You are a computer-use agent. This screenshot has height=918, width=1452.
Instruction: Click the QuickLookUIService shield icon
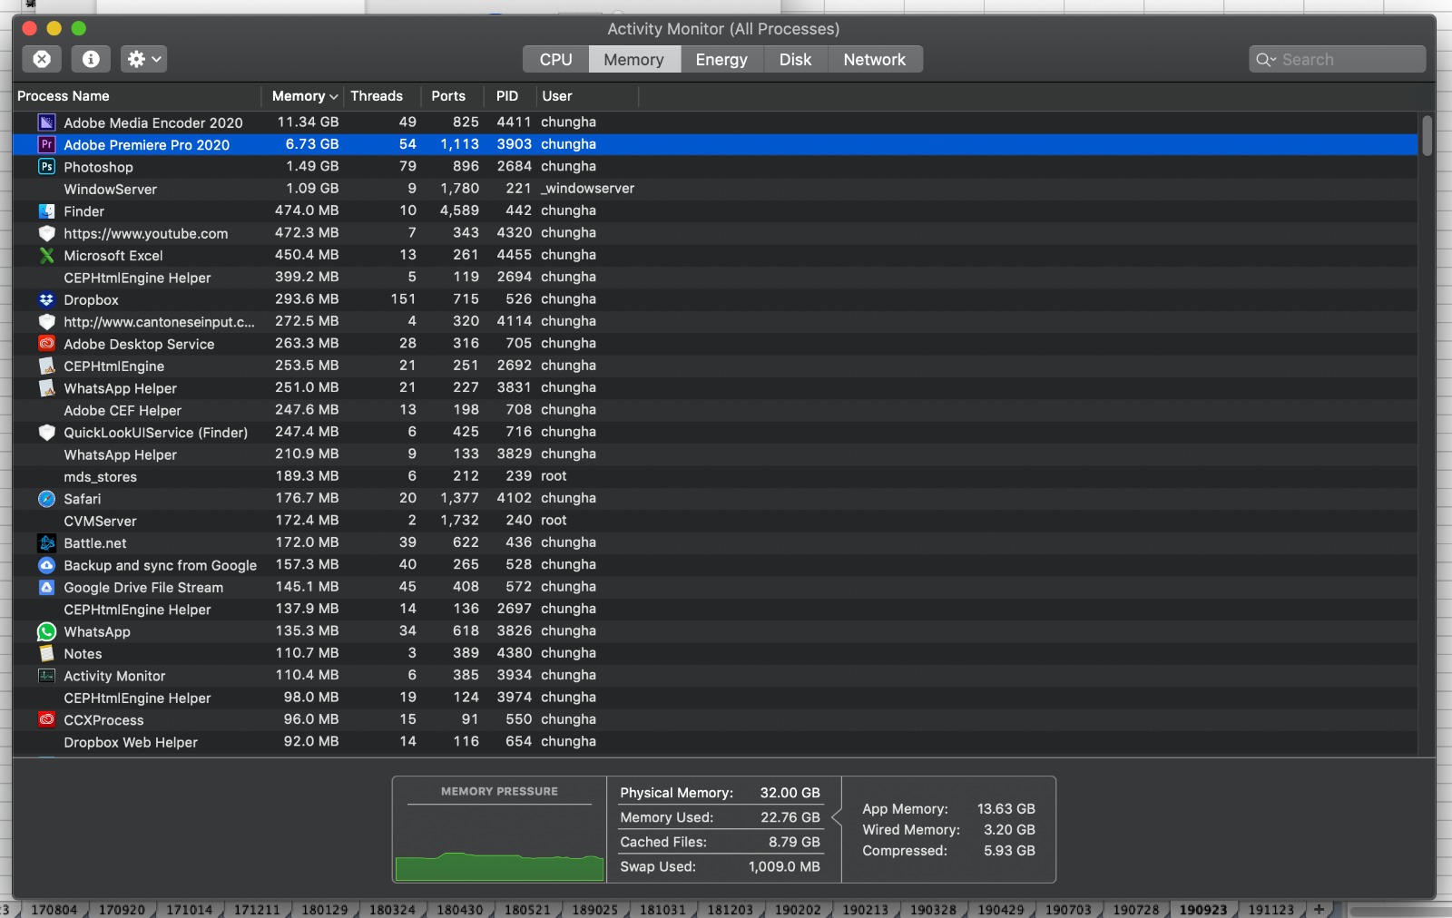pos(47,433)
